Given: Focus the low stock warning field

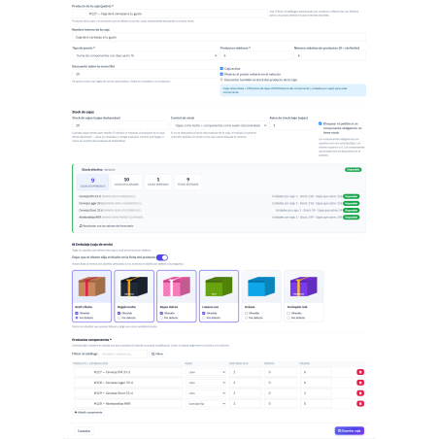Looking at the screenshot, I should [x=292, y=125].
